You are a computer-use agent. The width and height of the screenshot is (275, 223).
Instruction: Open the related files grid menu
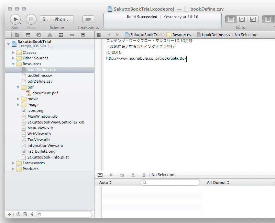[99, 35]
